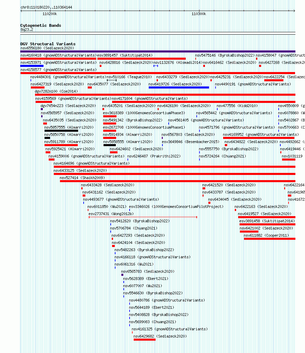Open nsv5628389 (Ebert2021) variant
The width and height of the screenshot is (305, 353).
[146, 279]
